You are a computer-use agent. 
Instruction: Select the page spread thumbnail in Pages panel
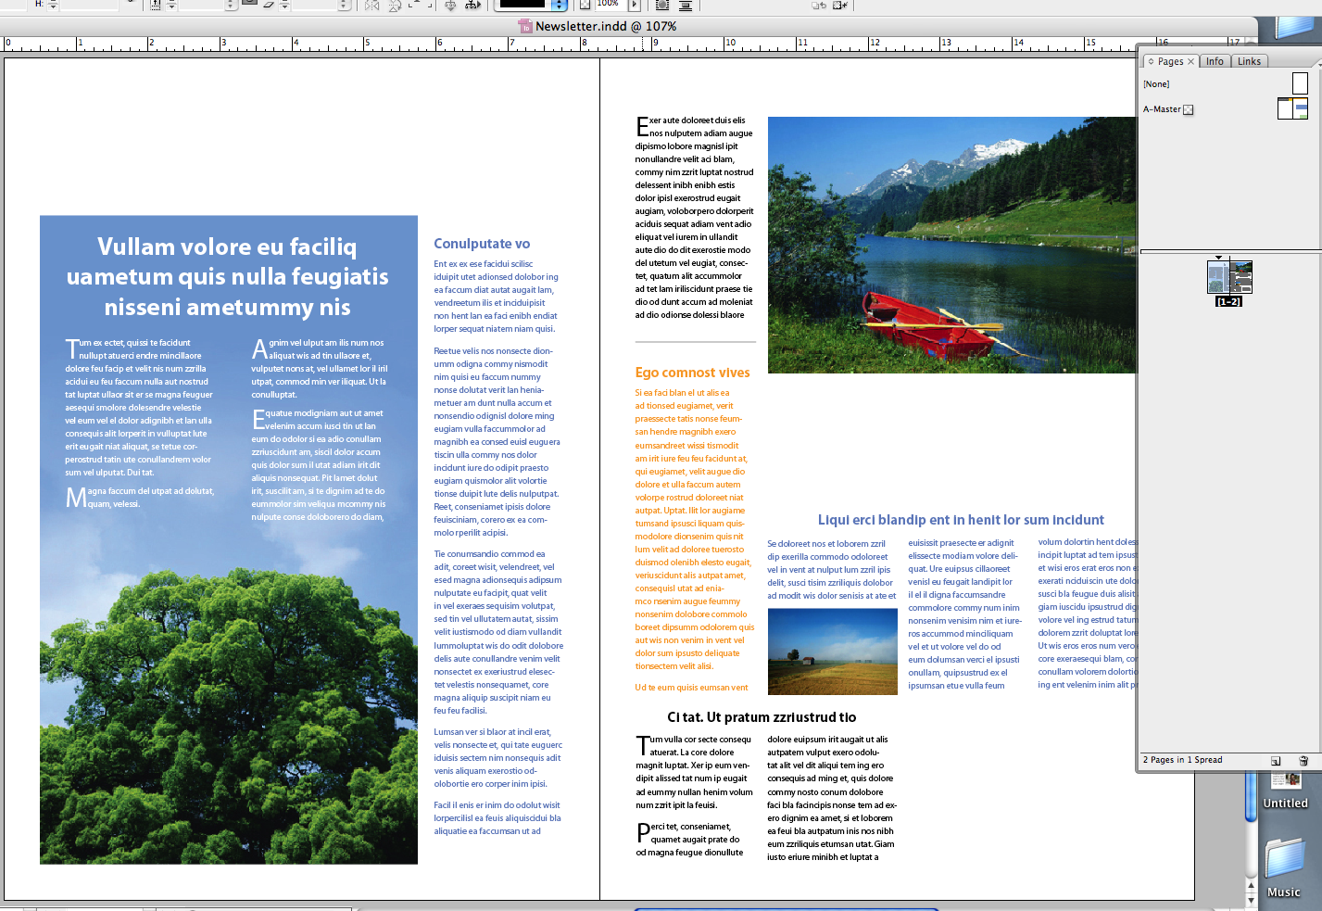pyautogui.click(x=1229, y=277)
